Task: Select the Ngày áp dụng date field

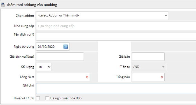Action: [53, 47]
